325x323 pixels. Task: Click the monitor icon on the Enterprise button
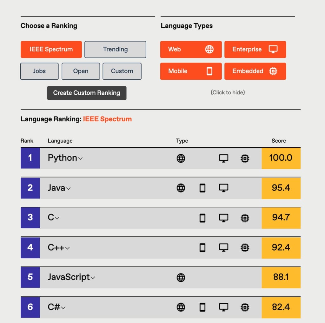point(273,49)
